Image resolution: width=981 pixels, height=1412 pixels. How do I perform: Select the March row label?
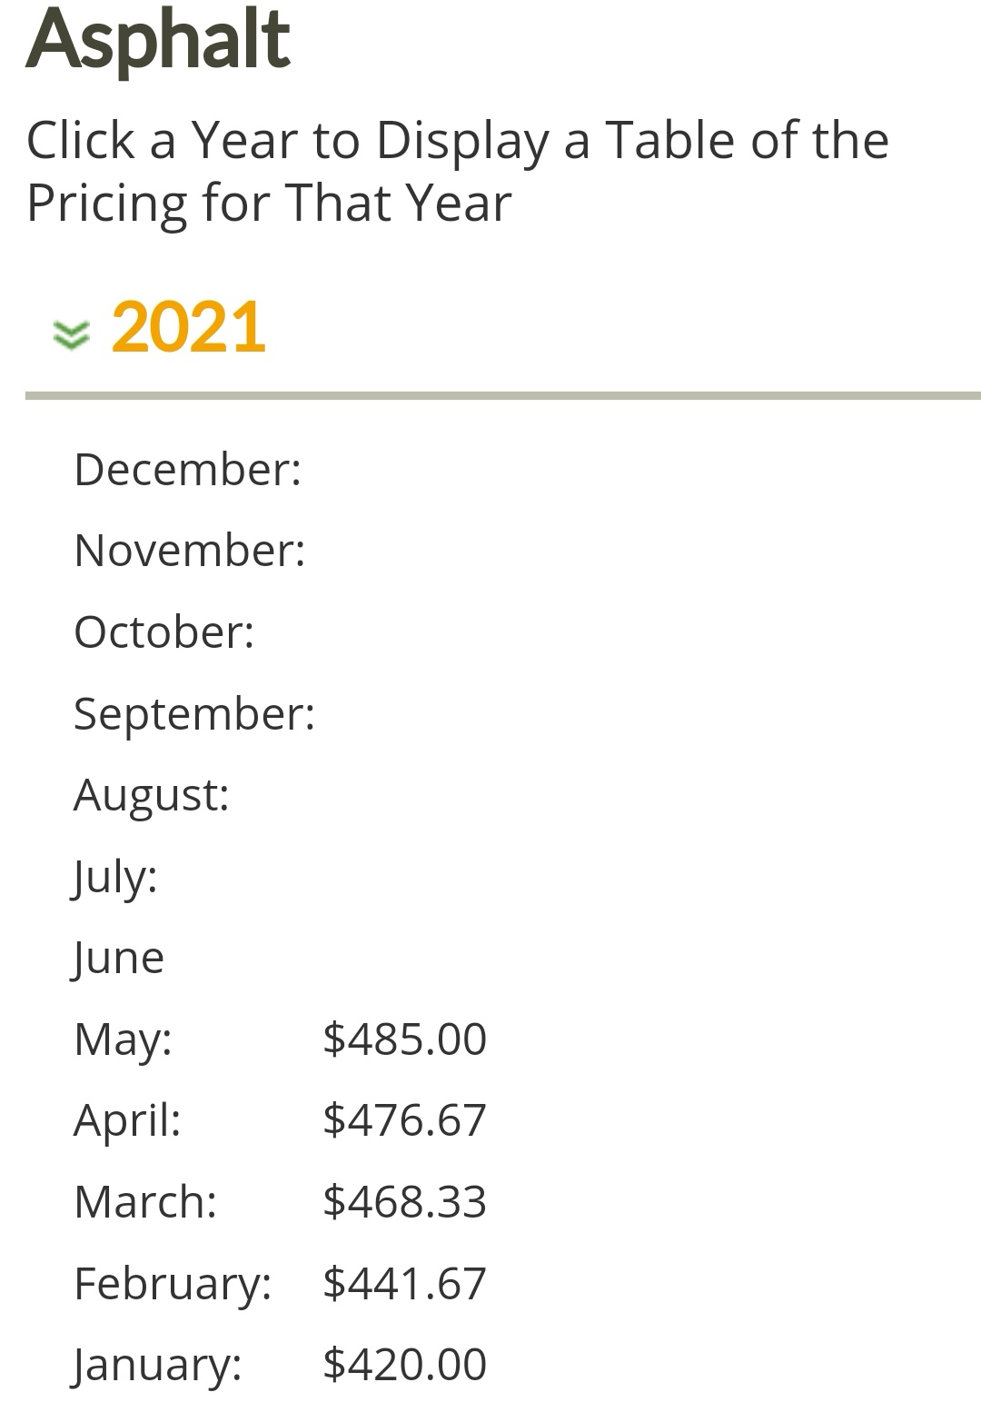pyautogui.click(x=145, y=1201)
